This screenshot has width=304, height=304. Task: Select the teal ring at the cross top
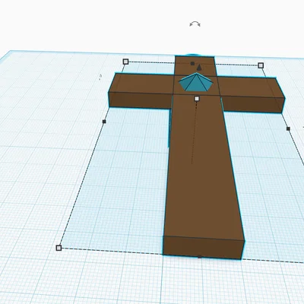[x=193, y=55]
